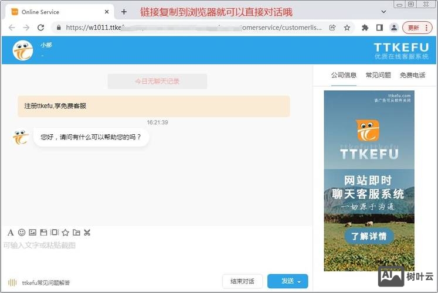Open the browser profile avatar
The width and height of the screenshot is (438, 293).
(394, 28)
